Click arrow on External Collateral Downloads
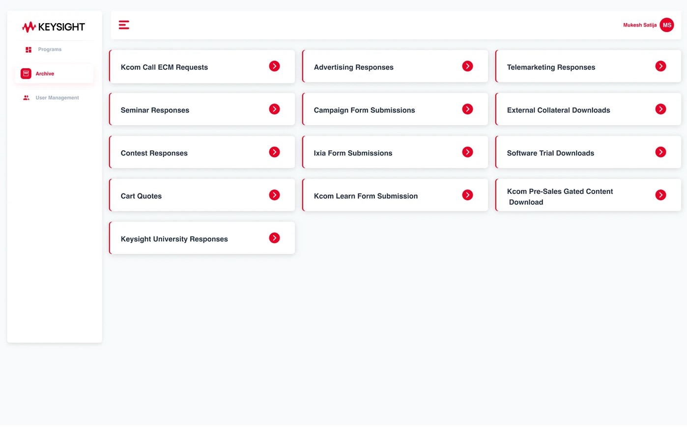The width and height of the screenshot is (687, 428). click(x=661, y=109)
